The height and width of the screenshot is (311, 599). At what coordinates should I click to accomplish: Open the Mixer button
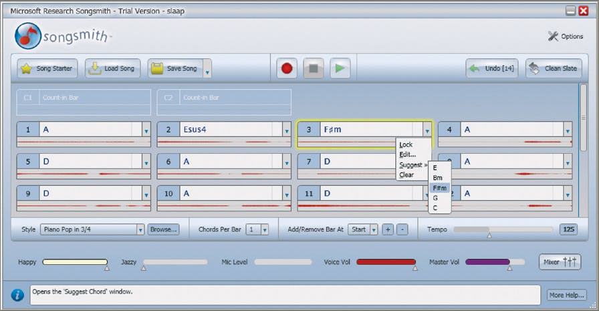point(560,262)
